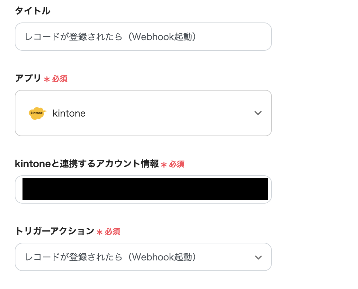358x289 pixels.
Task: Click the 必須 marker next to トリガーアクション
Action: point(112,232)
